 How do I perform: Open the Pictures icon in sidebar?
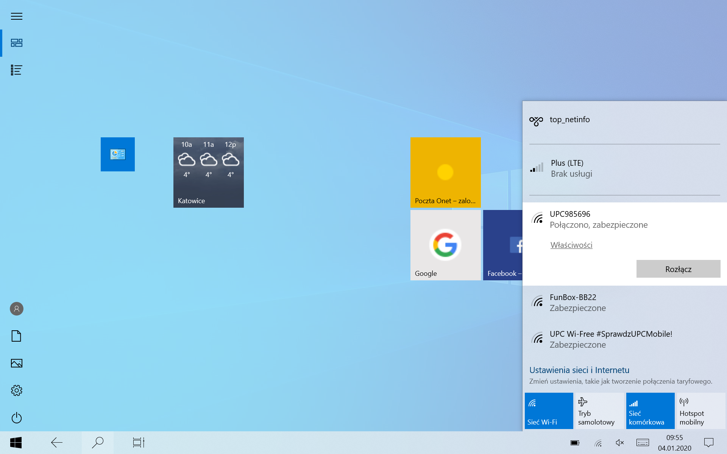click(17, 363)
